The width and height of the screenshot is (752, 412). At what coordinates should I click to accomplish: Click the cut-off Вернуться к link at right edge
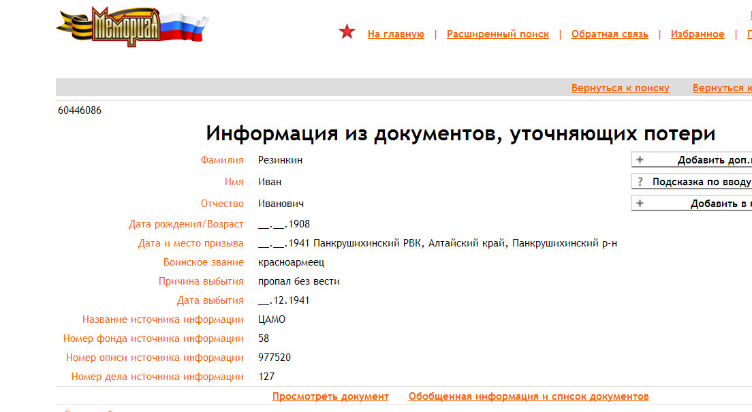pos(722,88)
